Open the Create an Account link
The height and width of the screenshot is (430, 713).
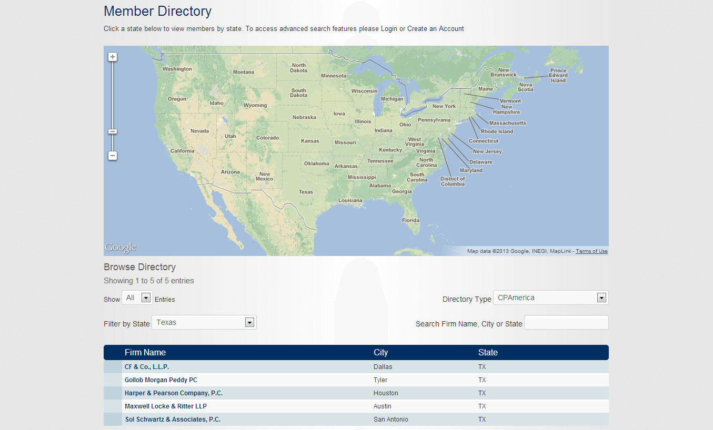click(x=435, y=28)
